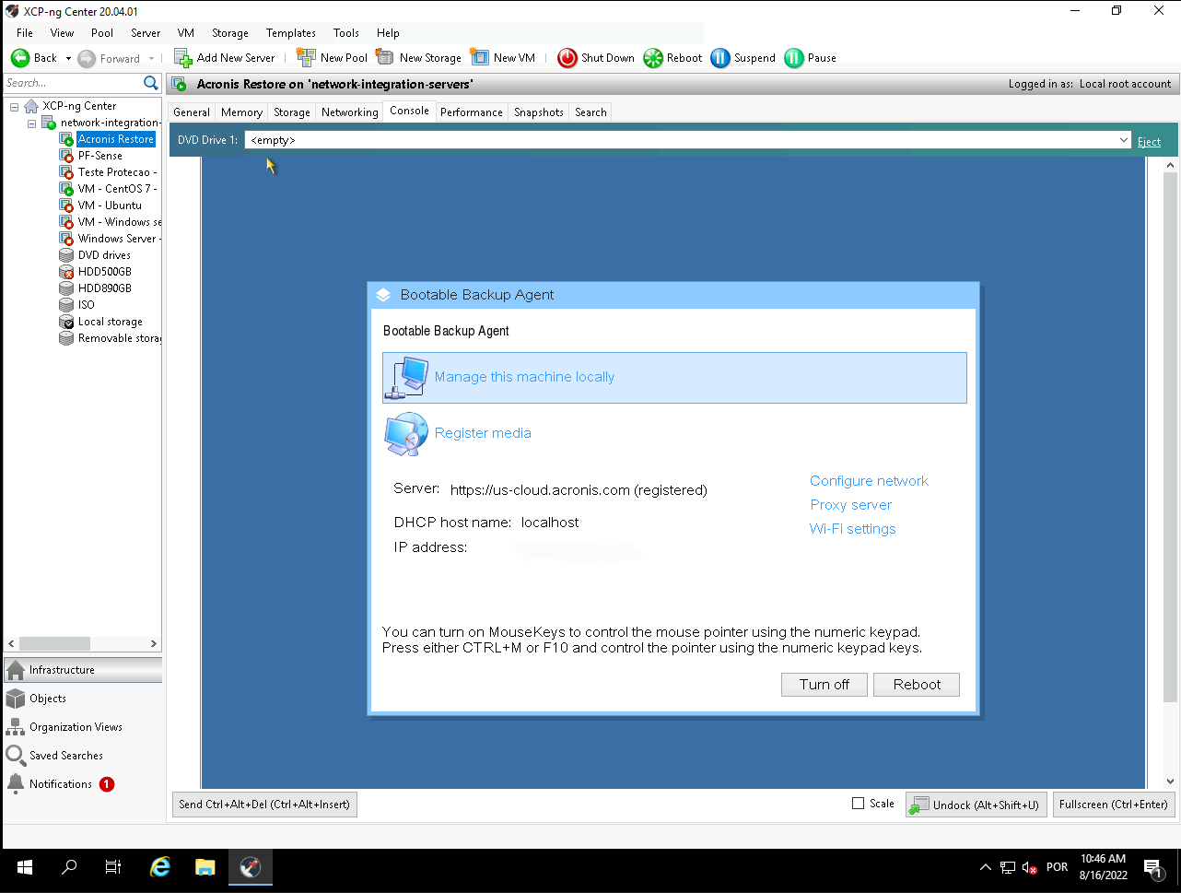Viewport: 1181px width, 893px height.
Task: Enable the Scale checkbox
Action: pos(859,804)
